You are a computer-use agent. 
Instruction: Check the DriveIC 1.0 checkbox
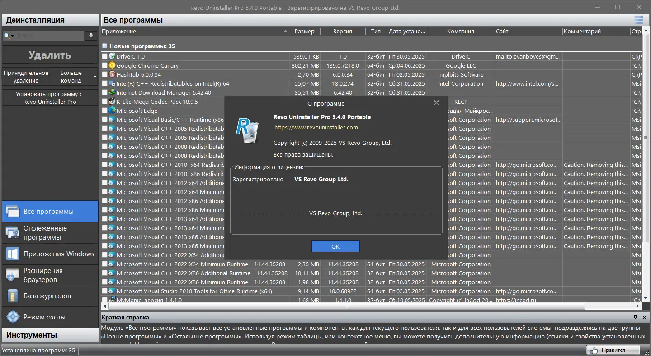(104, 56)
